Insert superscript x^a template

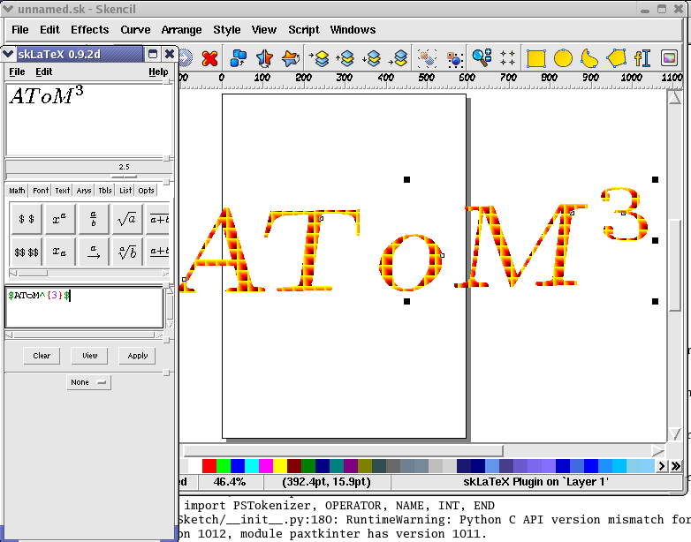tap(60, 219)
